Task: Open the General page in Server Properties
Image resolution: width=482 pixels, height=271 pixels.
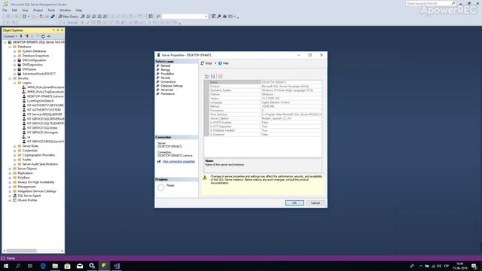Action: coord(165,65)
